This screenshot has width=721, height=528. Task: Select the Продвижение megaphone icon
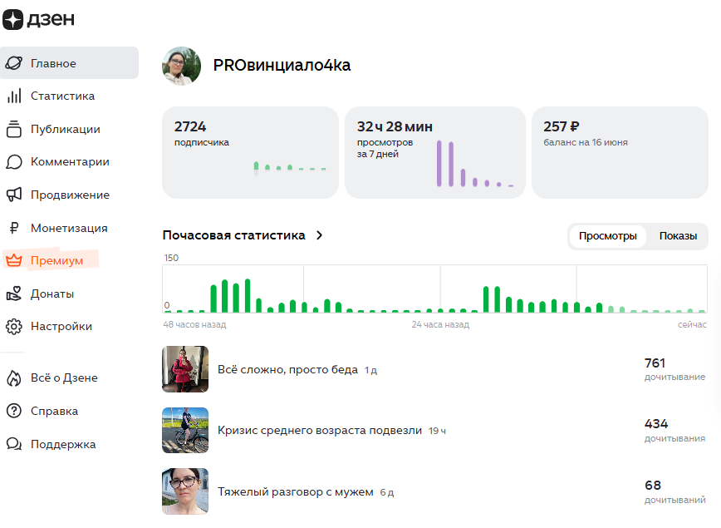[x=14, y=195]
